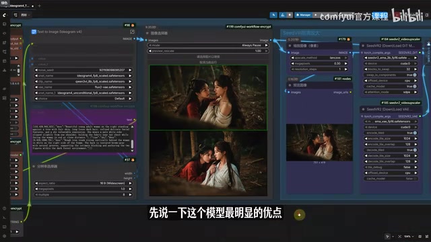Change the choice Default option
Viewport: 431px width, 242px height.
pyautogui.click(x=83, y=99)
